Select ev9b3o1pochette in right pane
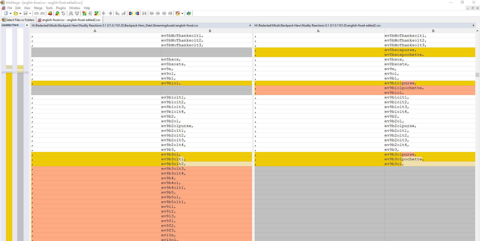This screenshot has width=480, height=241. coord(430,159)
